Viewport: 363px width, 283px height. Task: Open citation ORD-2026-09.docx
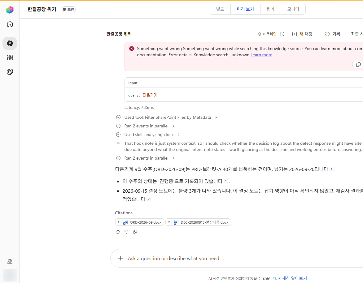point(140,222)
